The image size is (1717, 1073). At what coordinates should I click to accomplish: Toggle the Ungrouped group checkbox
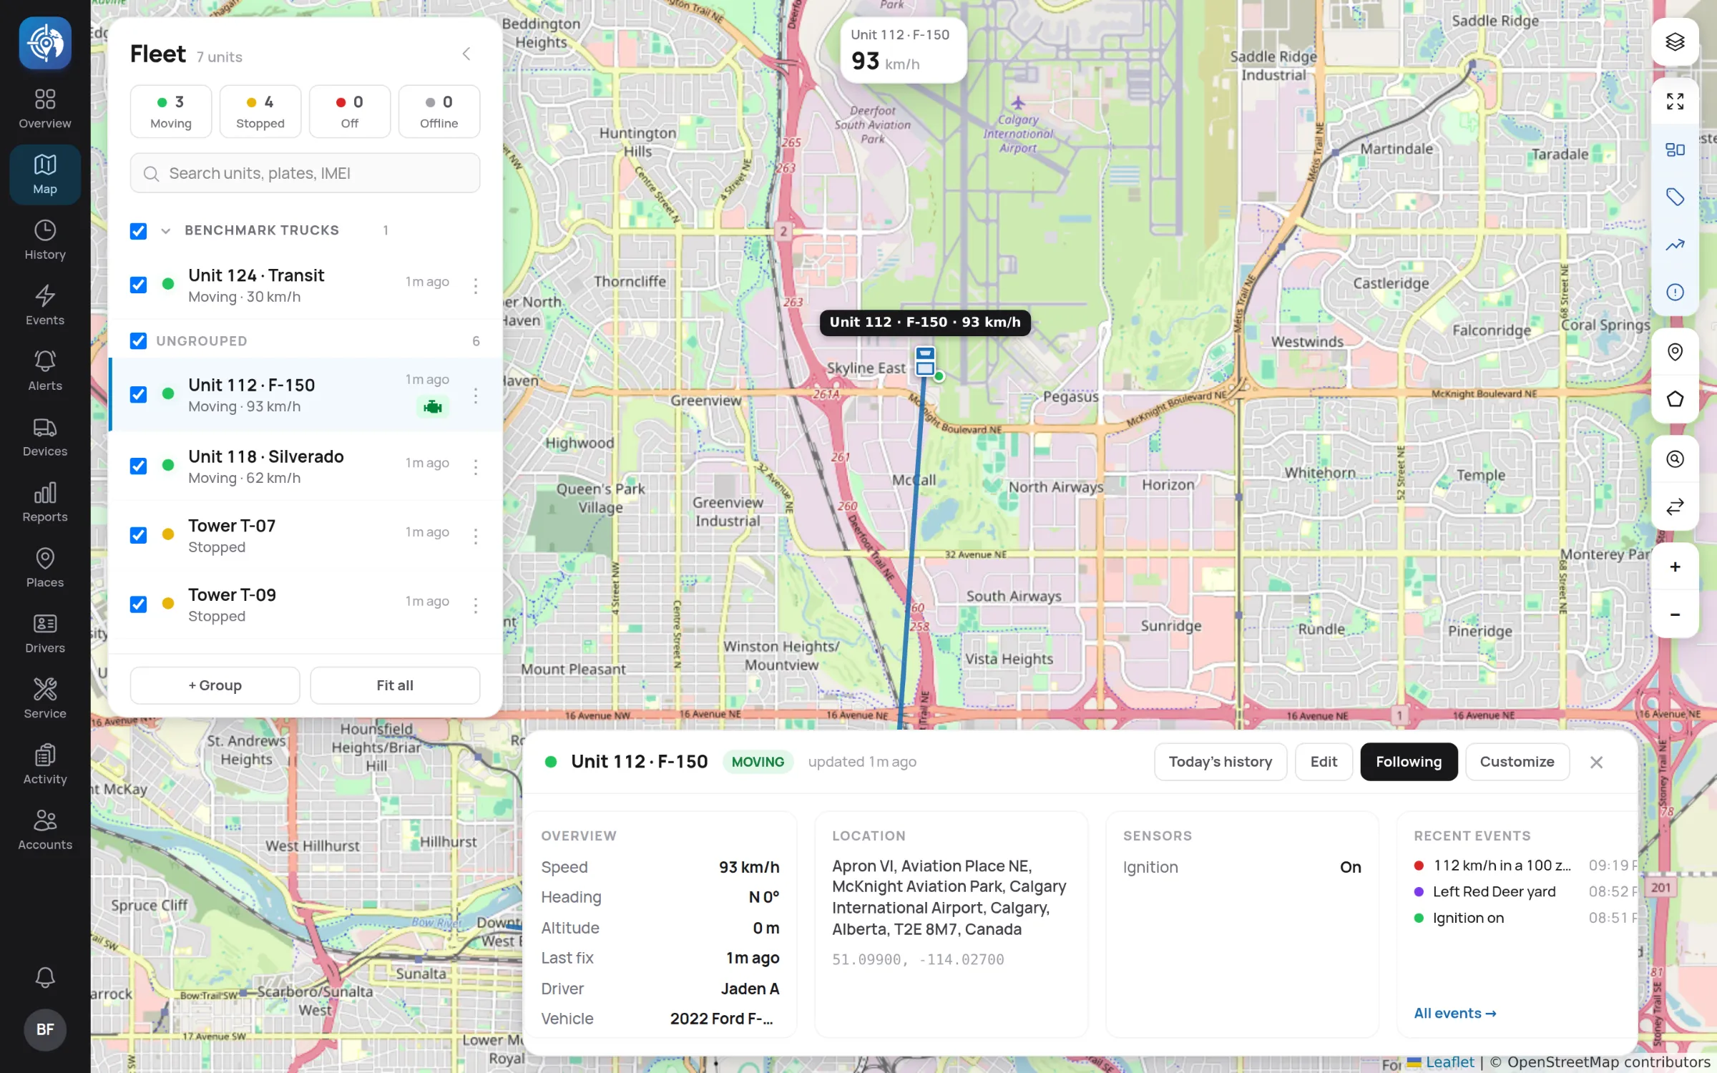point(138,340)
